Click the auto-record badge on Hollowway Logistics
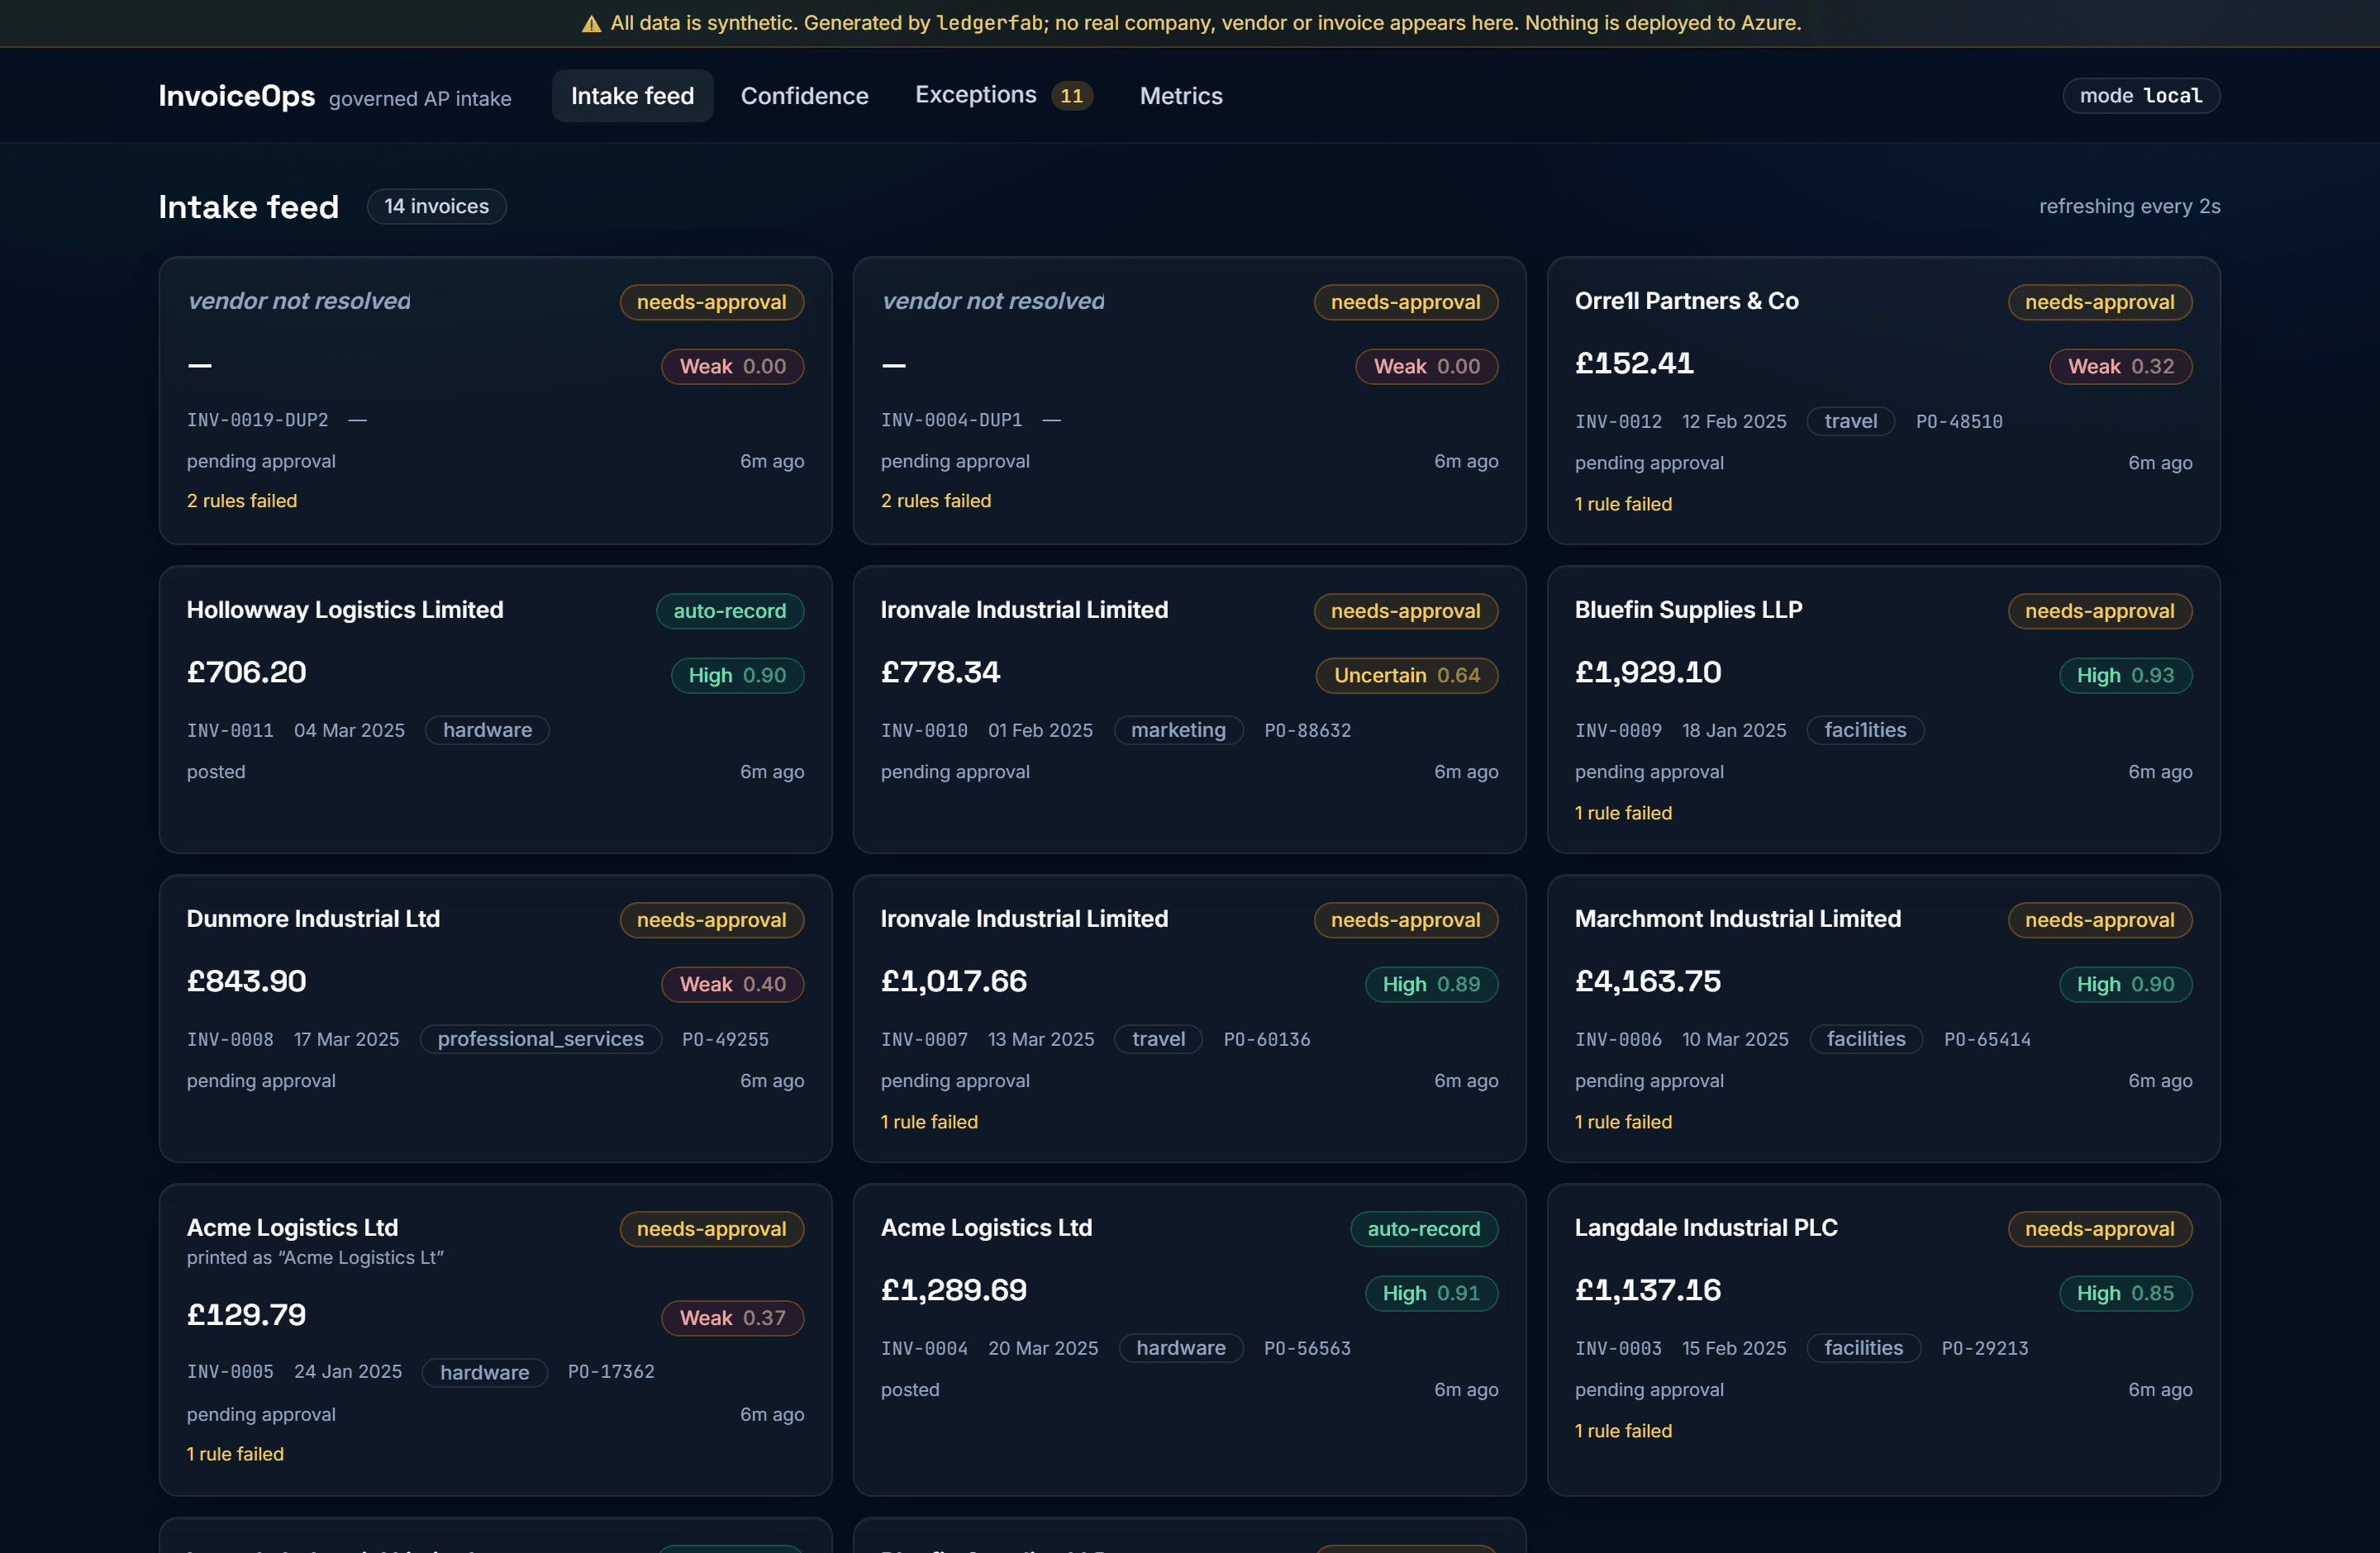The image size is (2380, 1553). [x=730, y=610]
